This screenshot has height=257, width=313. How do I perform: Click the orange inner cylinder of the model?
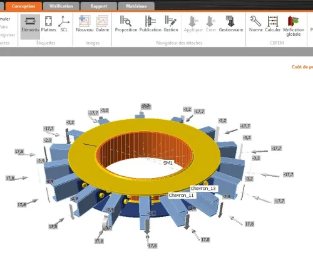144,146
